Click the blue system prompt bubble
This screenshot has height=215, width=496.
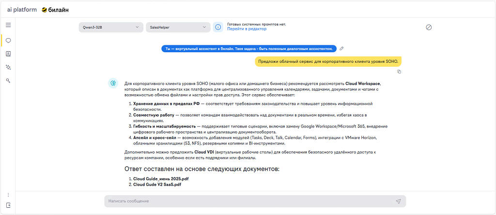coord(249,49)
